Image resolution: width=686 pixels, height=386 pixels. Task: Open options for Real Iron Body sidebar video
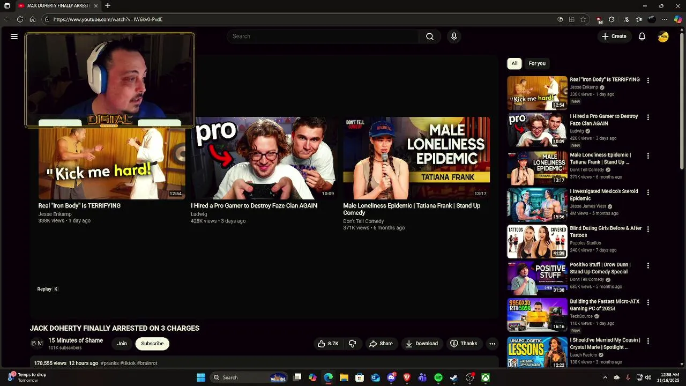tap(648, 80)
